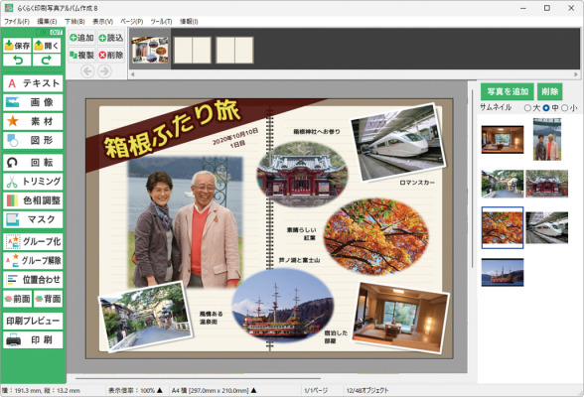Image resolution: width=584 pixels, height=397 pixels.
Task: Click the redo arrow icon
Action: point(47,60)
